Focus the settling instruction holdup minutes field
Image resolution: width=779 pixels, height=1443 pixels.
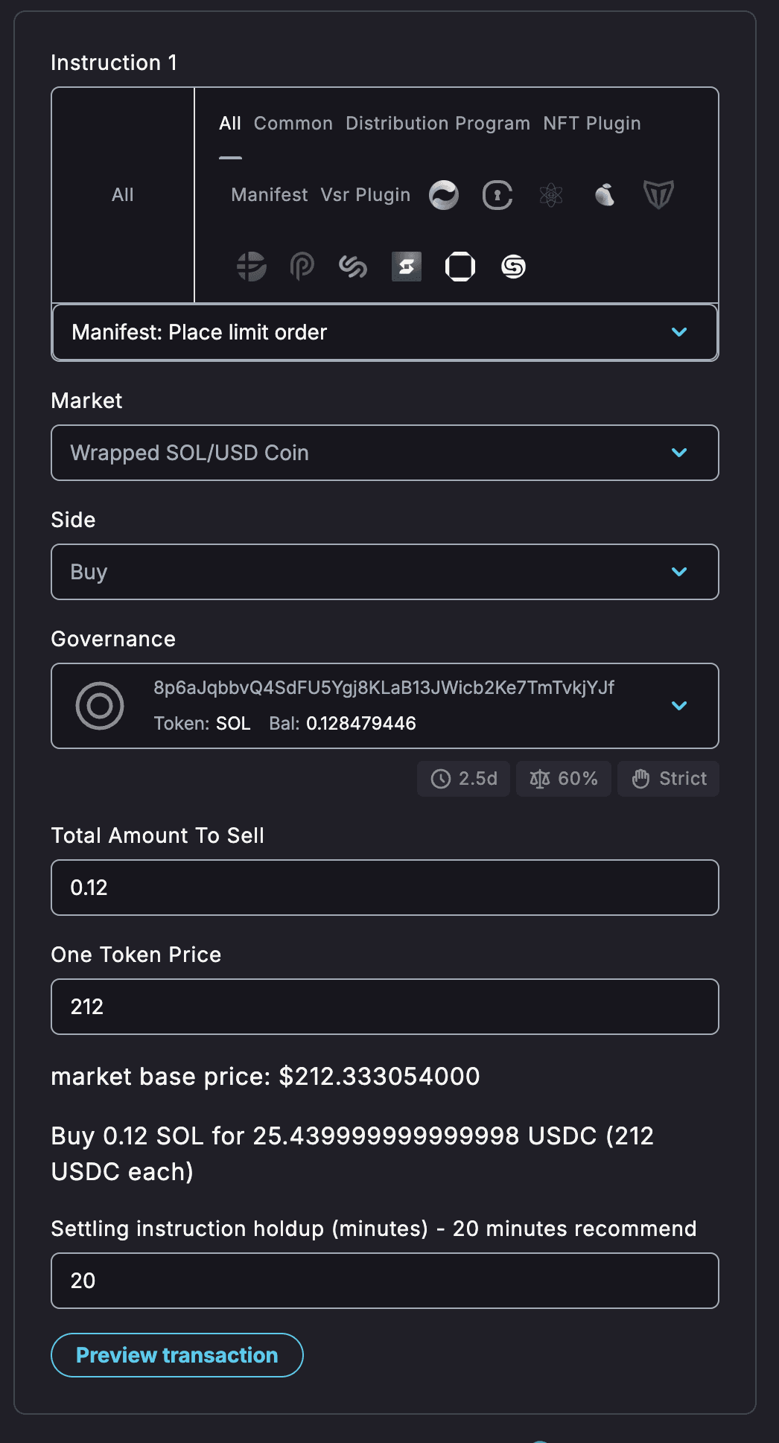pyautogui.click(x=384, y=1281)
